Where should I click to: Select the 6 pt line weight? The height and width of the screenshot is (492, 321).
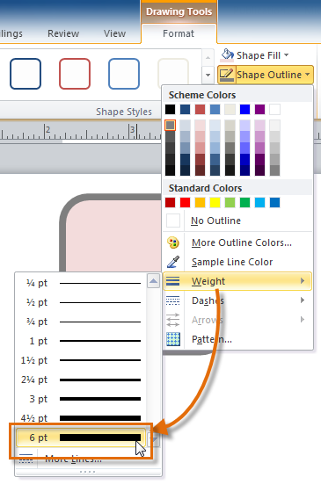tap(81, 438)
